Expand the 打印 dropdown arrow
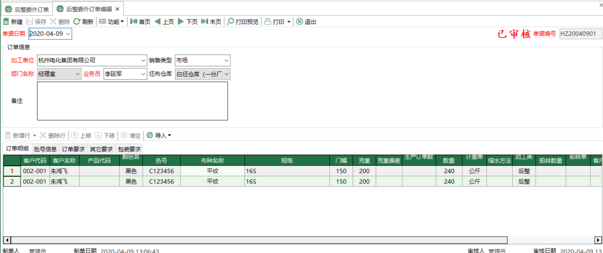Screen dimensions: 603x253 coord(289,22)
